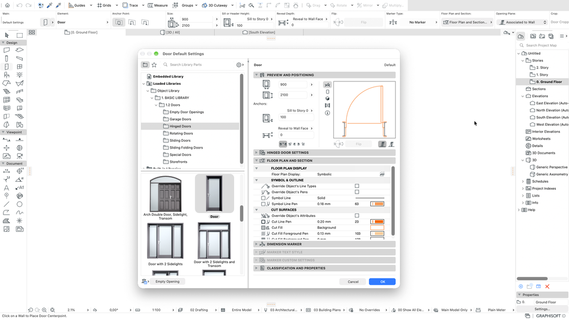Switch to South Elevation tab

click(x=259, y=32)
